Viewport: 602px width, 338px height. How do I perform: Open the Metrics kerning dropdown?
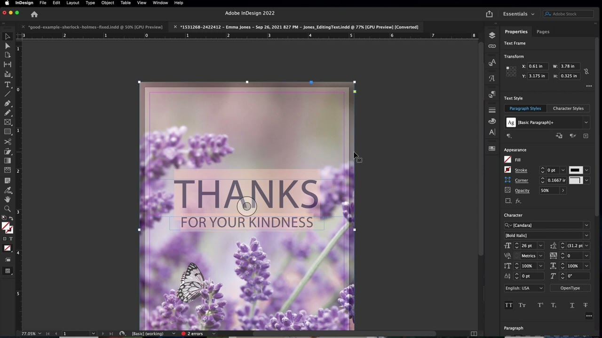click(x=540, y=256)
